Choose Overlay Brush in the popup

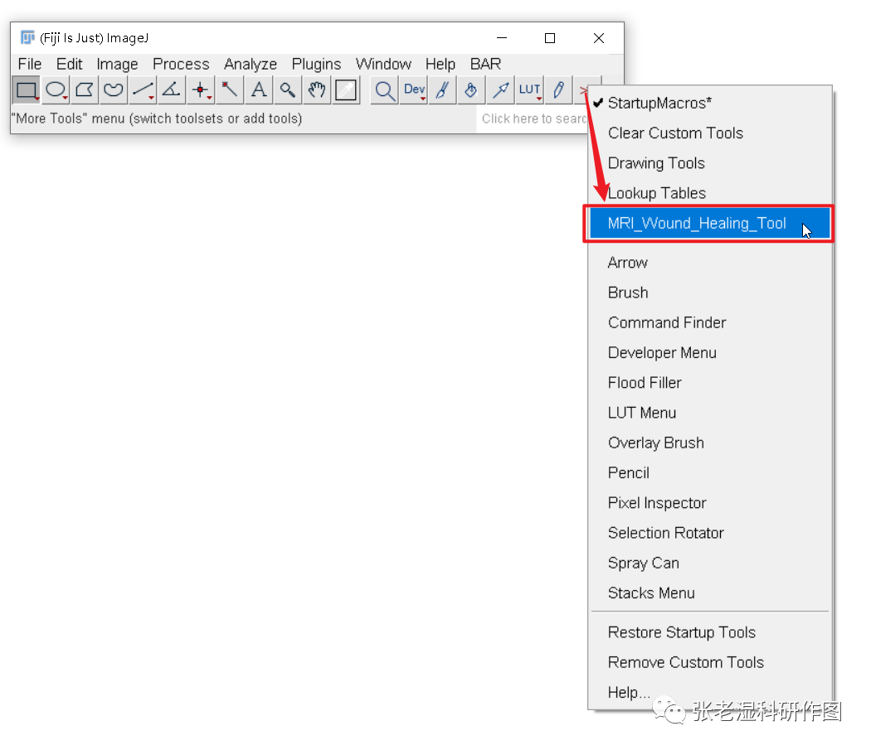[710, 443]
